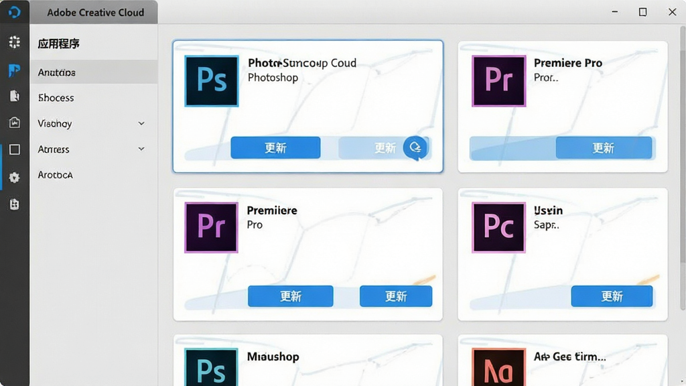The width and height of the screenshot is (686, 386).
Task: Click the Creative Cloud logo icon
Action: (x=15, y=12)
